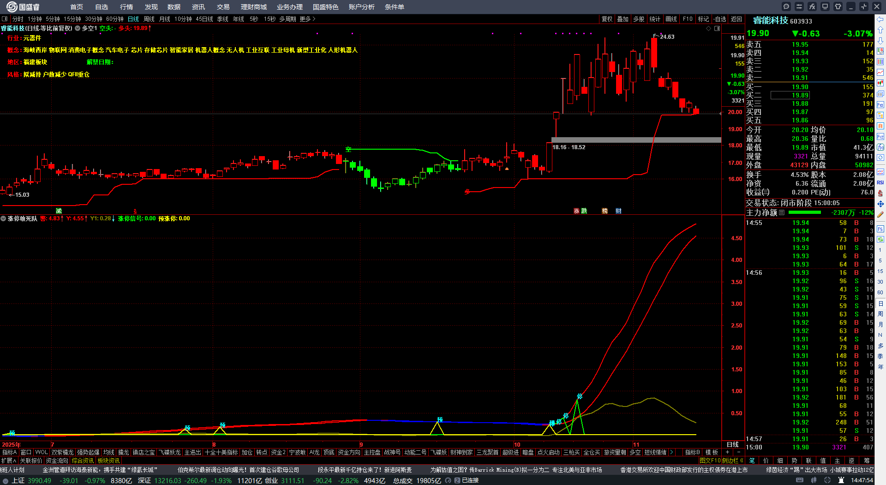The width and height of the screenshot is (886, 485).
Task: Toggle the 画线 drawing line tool
Action: pyautogui.click(x=671, y=19)
